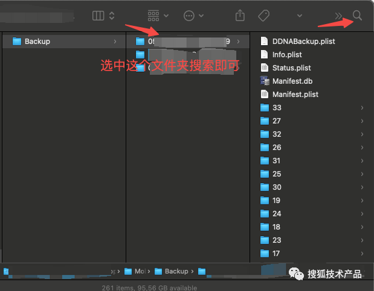
Task: Expand the chevron of folder starting with 05
Action: [238, 42]
